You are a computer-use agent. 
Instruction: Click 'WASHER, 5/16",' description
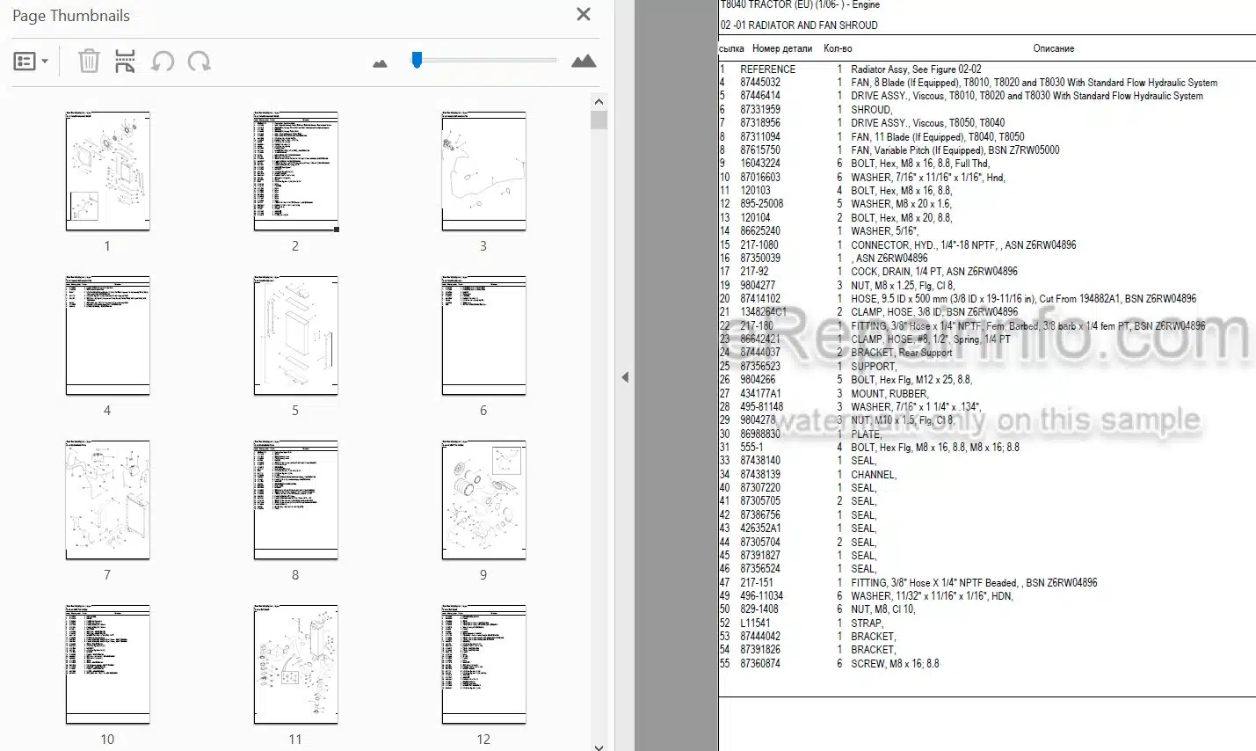884,231
